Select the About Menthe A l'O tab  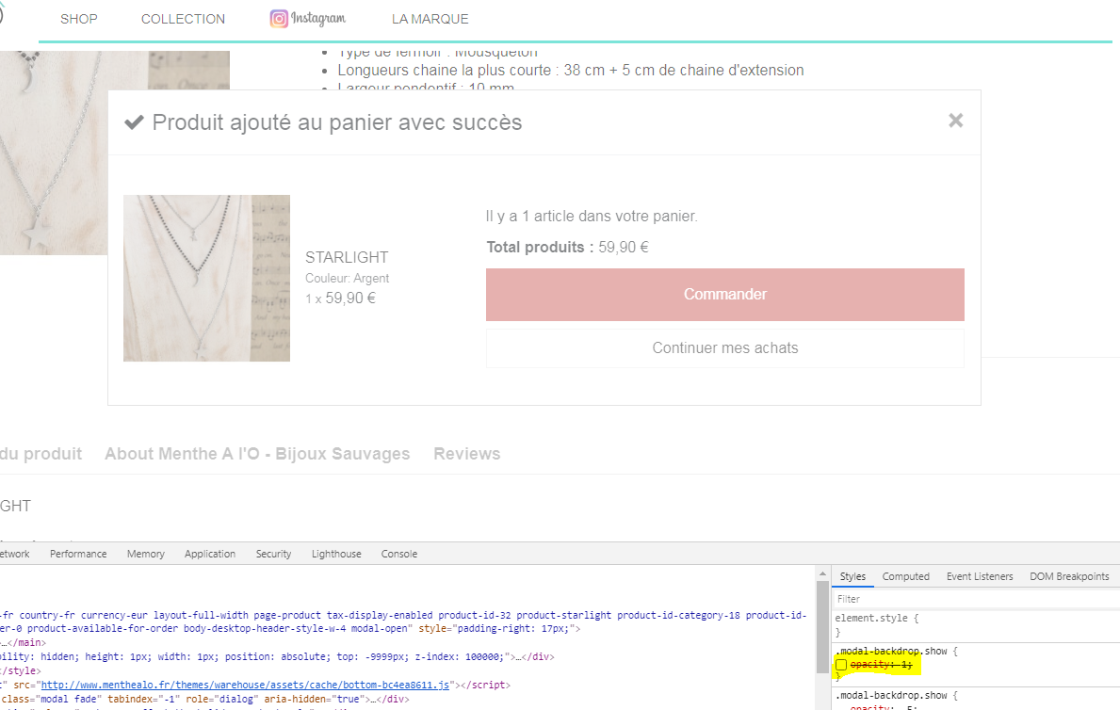click(x=257, y=454)
